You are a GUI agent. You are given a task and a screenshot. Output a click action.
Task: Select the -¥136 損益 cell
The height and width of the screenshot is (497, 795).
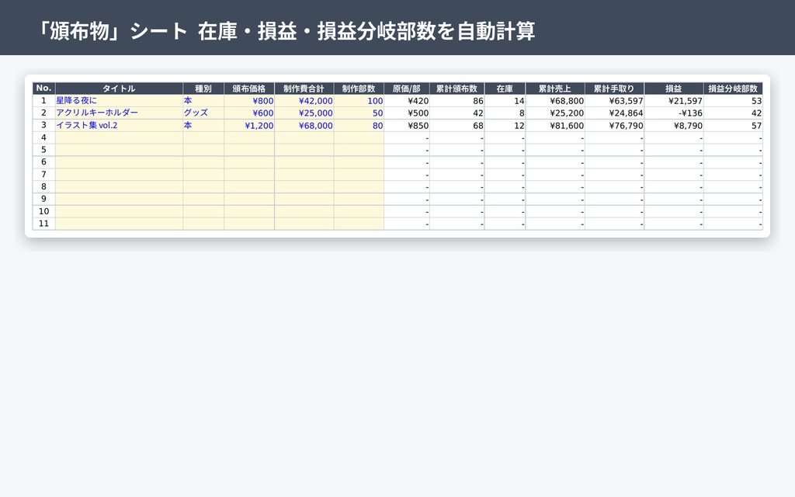(x=674, y=113)
